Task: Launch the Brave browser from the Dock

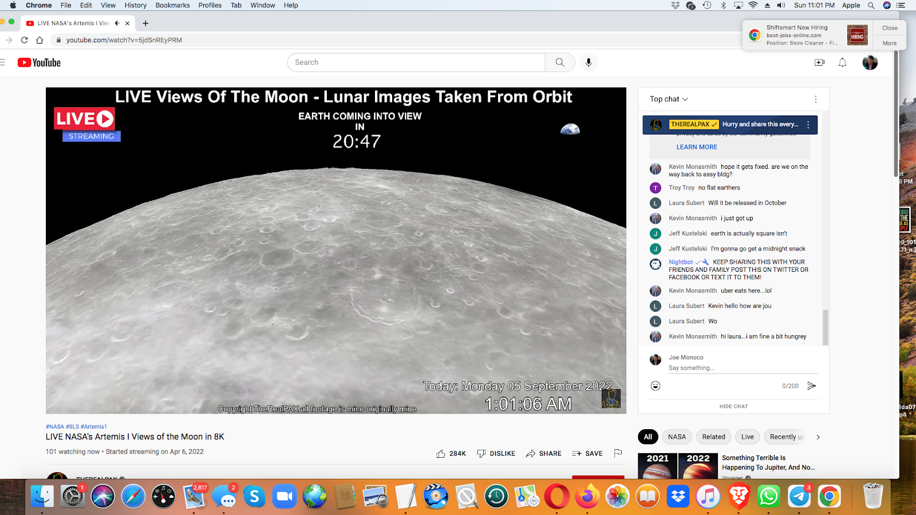Action: click(739, 496)
